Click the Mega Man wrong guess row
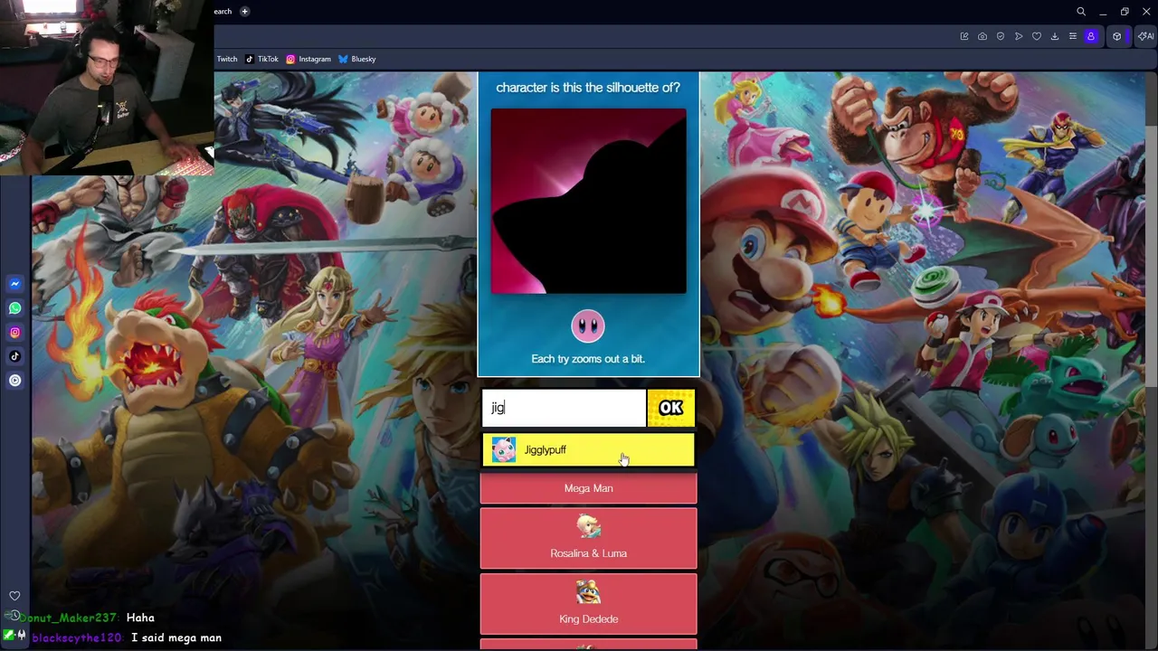Screen dimensions: 1158x651 tap(588, 488)
